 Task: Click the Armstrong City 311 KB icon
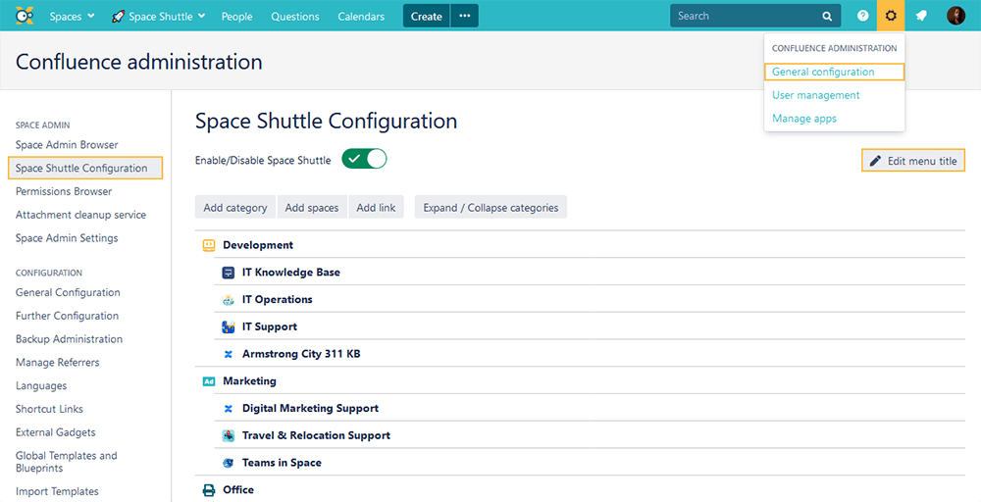(229, 355)
